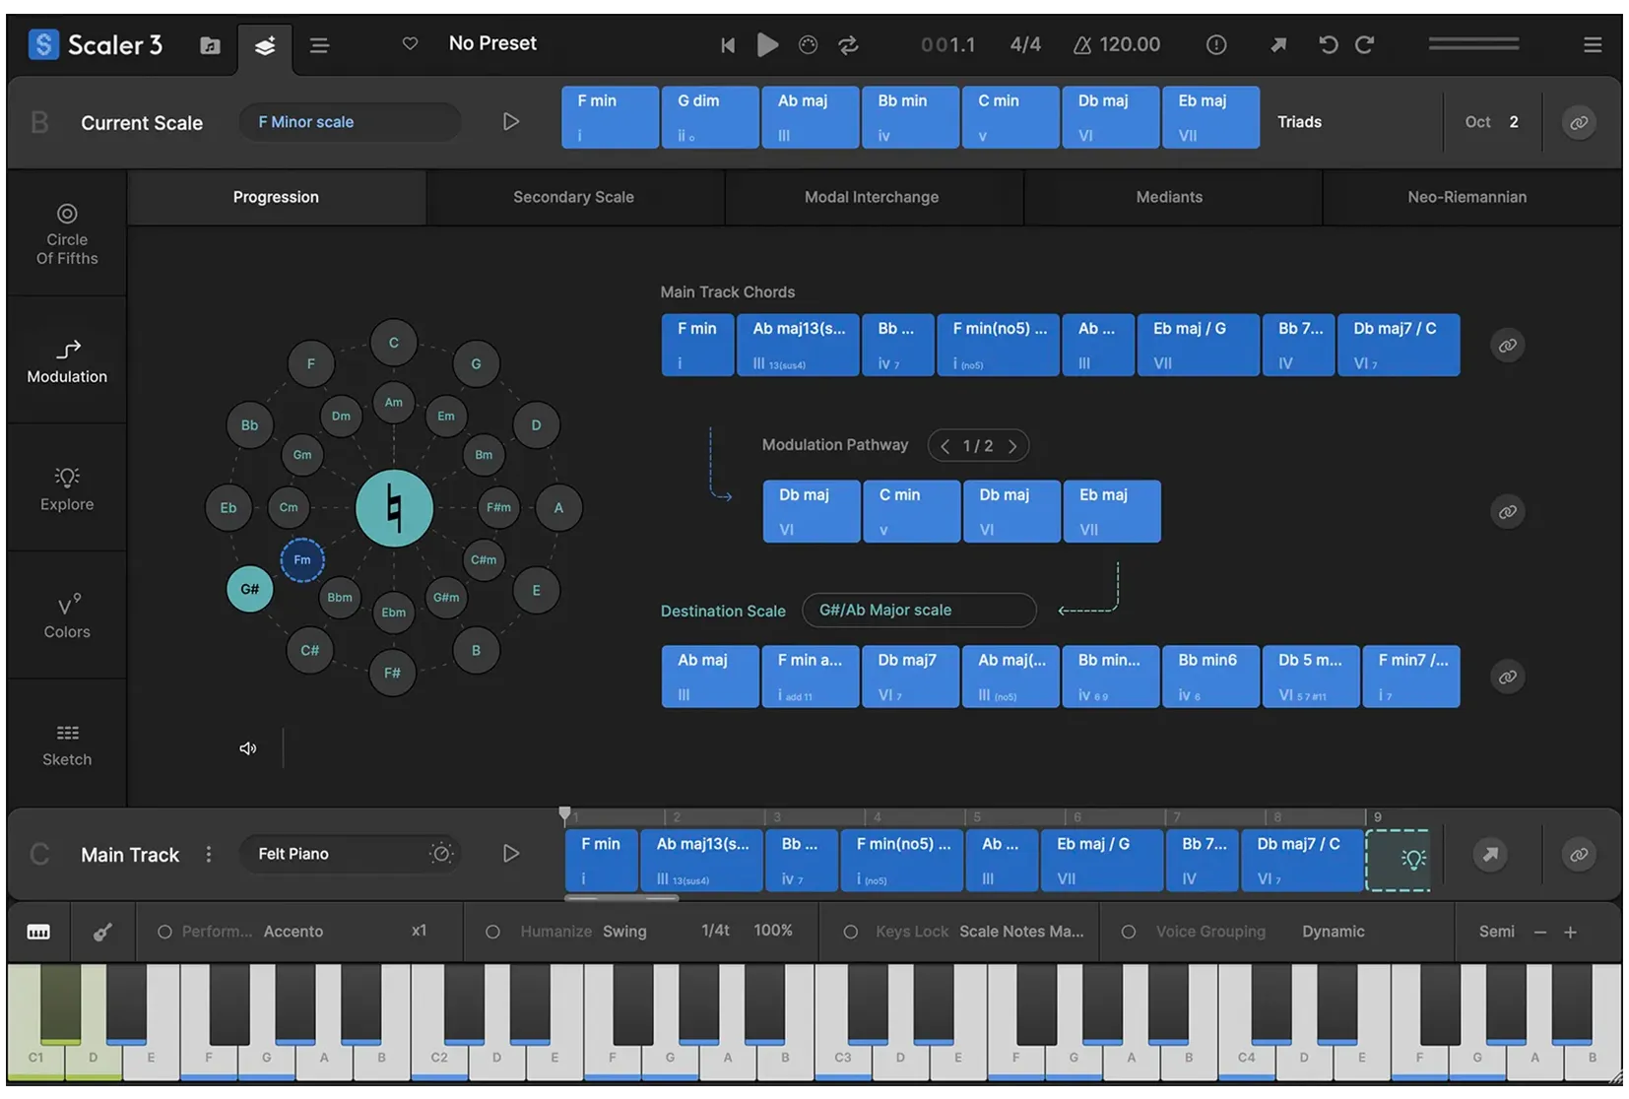Toggle the Current Scale link icon

click(x=1579, y=123)
